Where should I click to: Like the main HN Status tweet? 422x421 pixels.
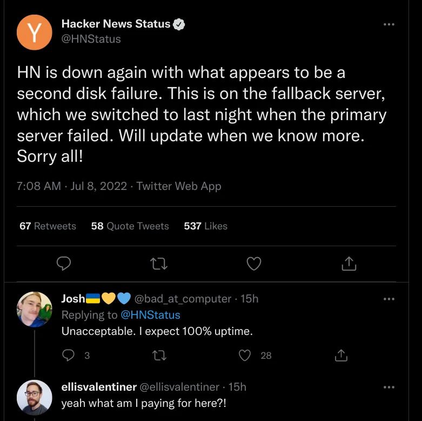tap(253, 264)
